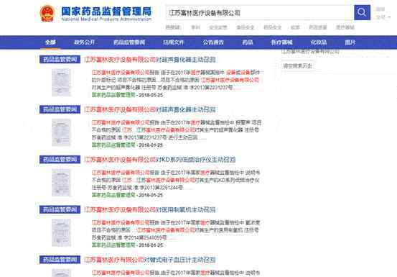Click green 国家药品监督管理局 source under 医用制氧机 result

click(x=113, y=245)
